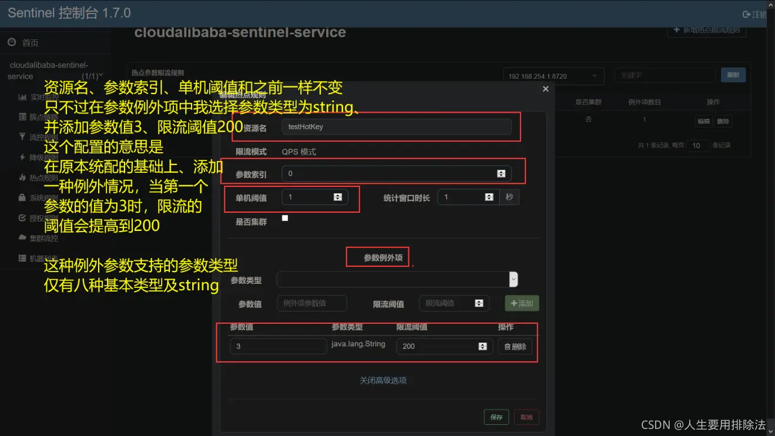Viewport: 775px width, 436px height.
Task: Click the 参数索引 spinner arrows
Action: tap(501, 173)
